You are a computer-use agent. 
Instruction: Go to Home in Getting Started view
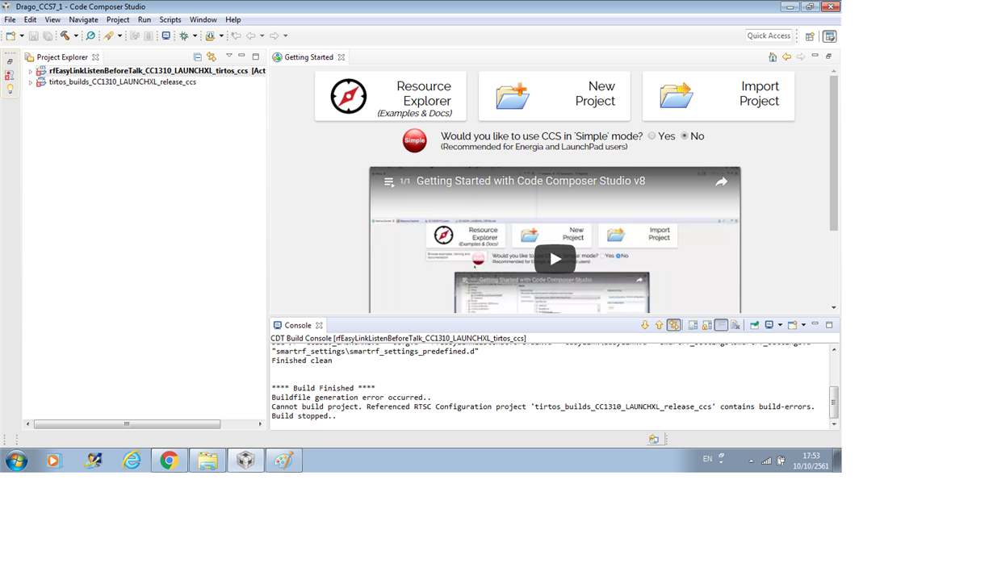coord(773,56)
